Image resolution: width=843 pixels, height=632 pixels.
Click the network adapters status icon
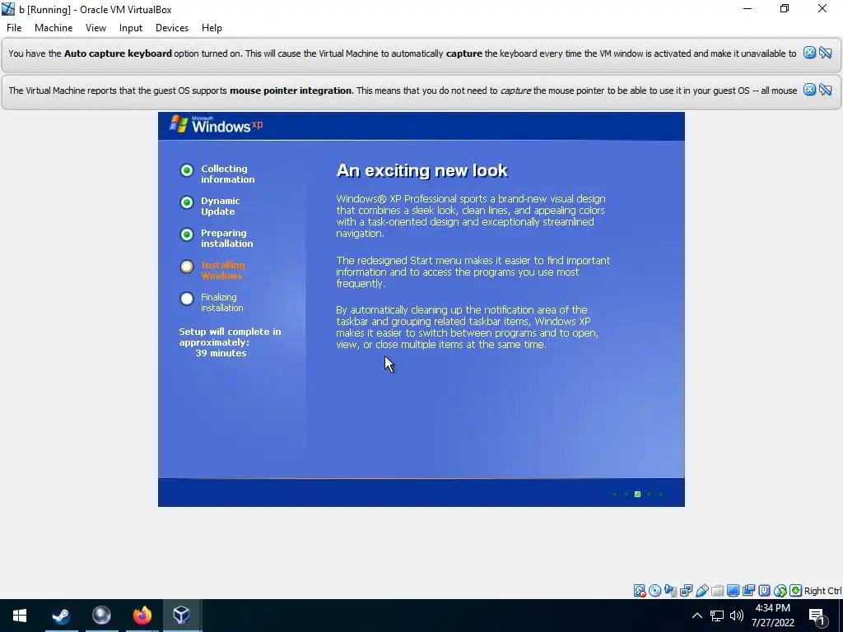(686, 591)
